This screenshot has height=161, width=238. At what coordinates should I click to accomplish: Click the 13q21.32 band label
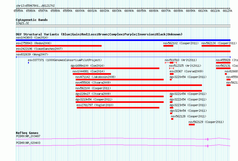[22, 23]
